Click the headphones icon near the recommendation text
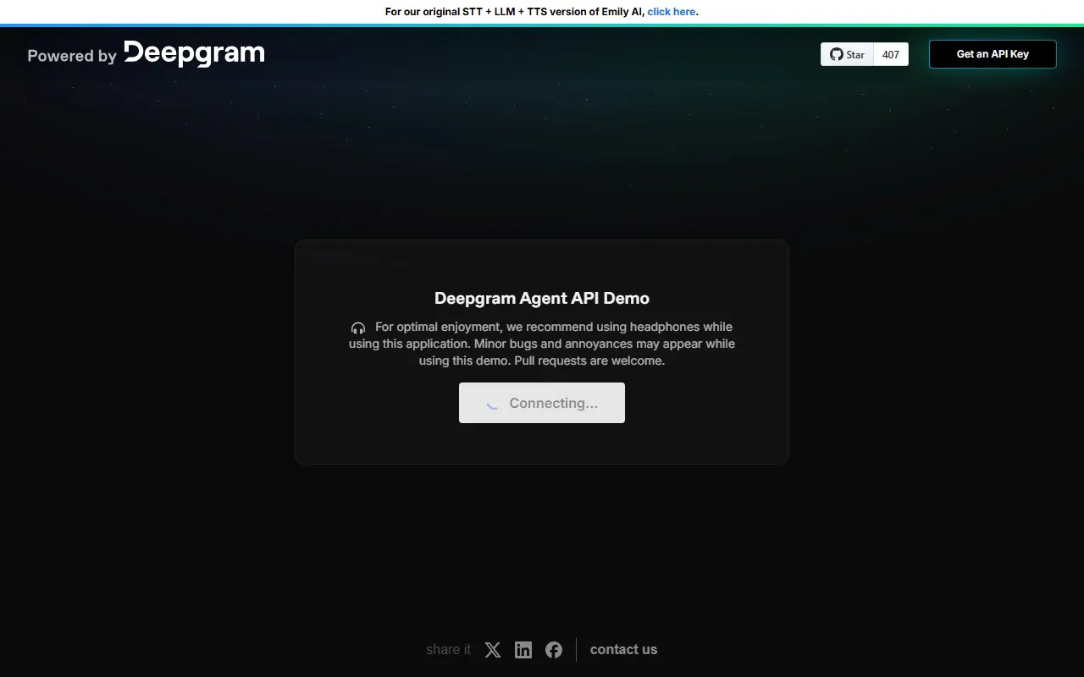 point(358,327)
